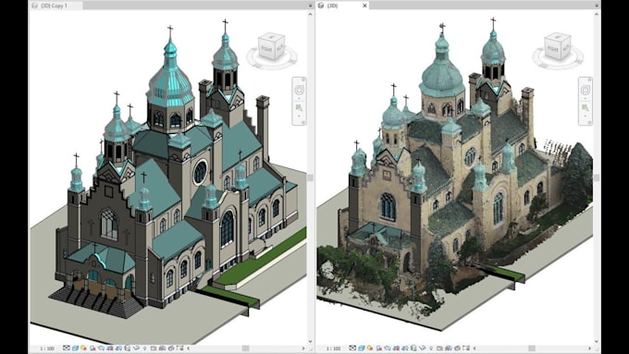Click horizontal scroll thumb in left view

coord(245,348)
